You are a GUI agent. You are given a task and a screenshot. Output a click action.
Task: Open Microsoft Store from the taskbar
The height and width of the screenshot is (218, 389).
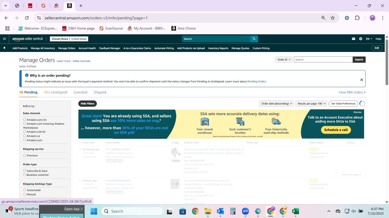pos(183,211)
